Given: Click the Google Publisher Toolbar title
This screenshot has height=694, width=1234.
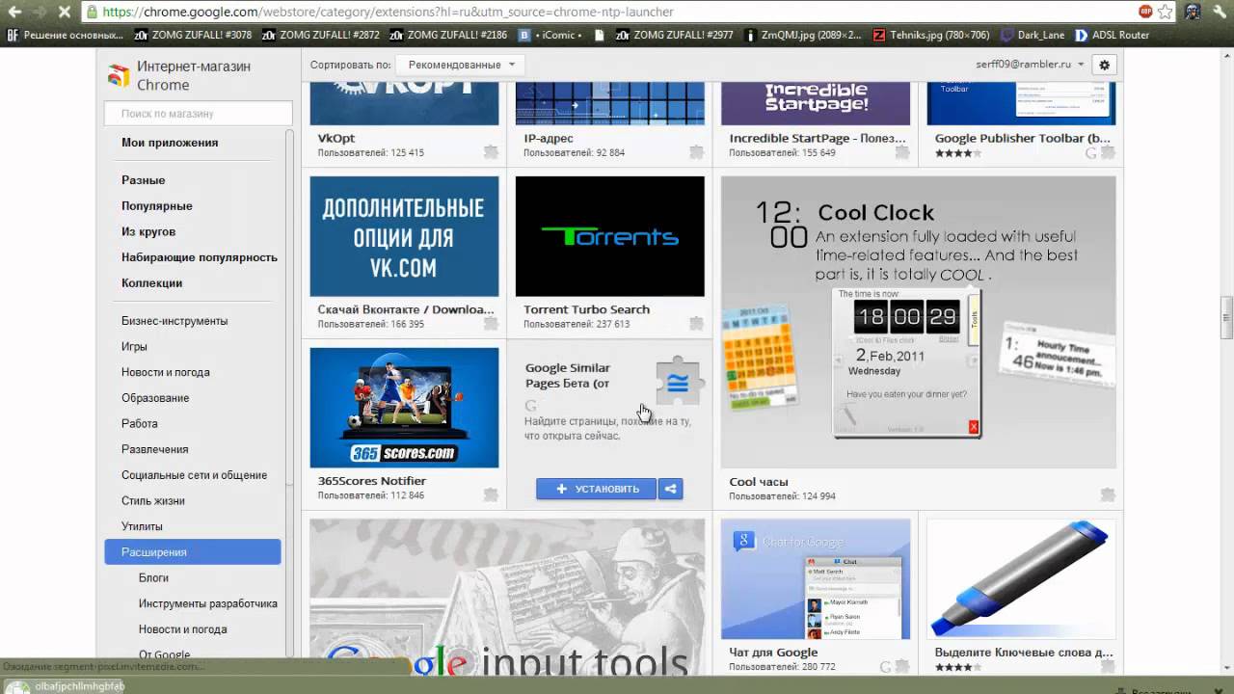Looking at the screenshot, I should click(1022, 139).
